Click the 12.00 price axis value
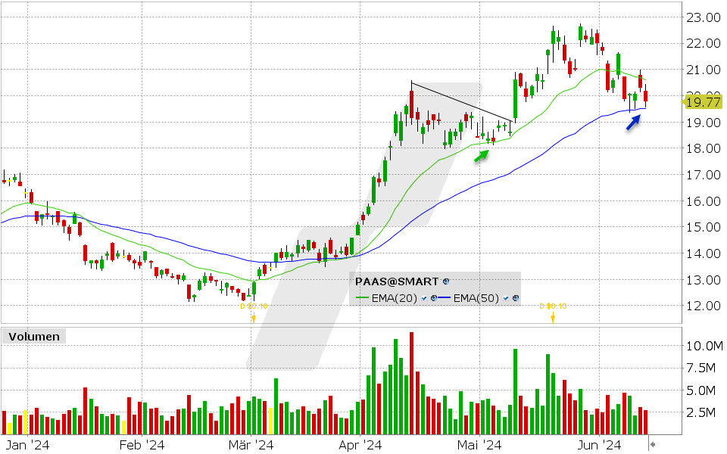Image resolution: width=727 pixels, height=454 pixels. 704,306
